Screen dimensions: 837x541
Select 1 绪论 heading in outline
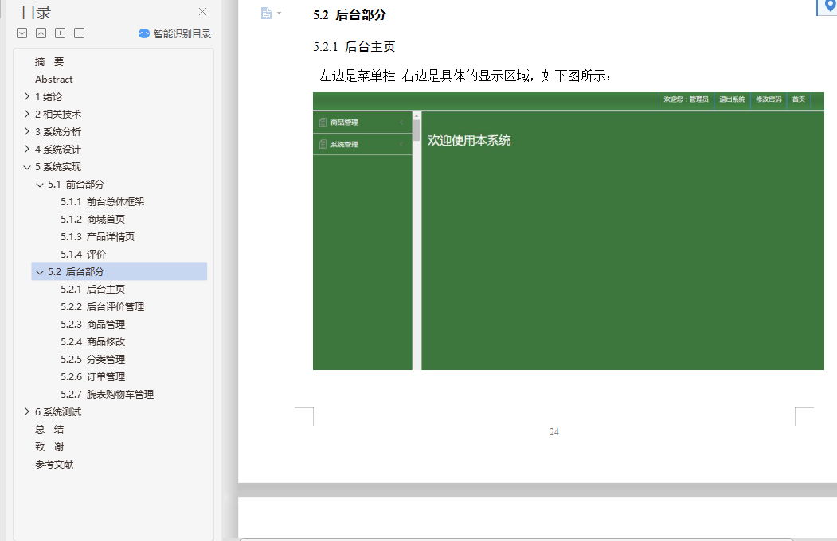pyautogui.click(x=49, y=97)
